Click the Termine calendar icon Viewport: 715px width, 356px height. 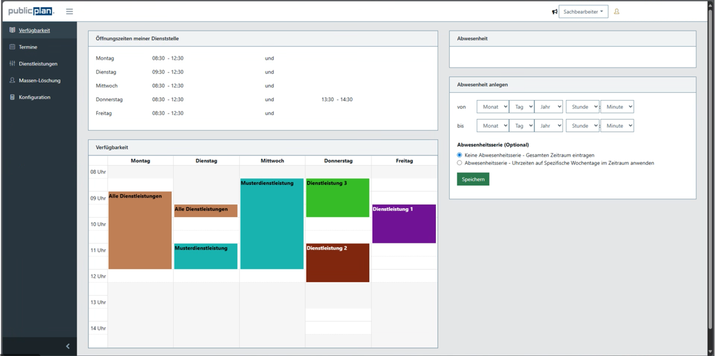pos(13,47)
